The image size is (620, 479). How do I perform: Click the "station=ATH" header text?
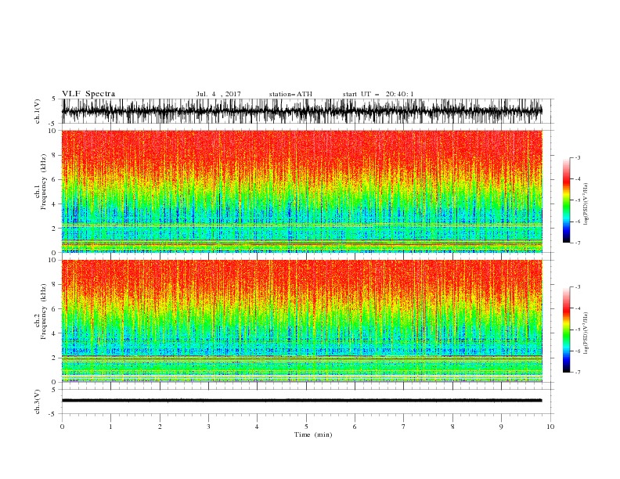(290, 94)
